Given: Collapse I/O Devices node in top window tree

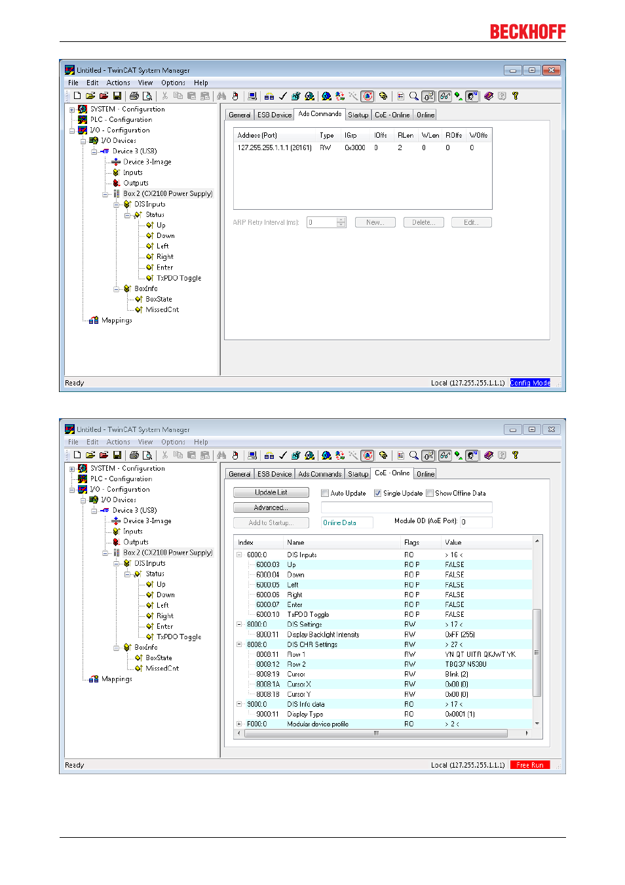Looking at the screenshot, I should coord(83,141).
